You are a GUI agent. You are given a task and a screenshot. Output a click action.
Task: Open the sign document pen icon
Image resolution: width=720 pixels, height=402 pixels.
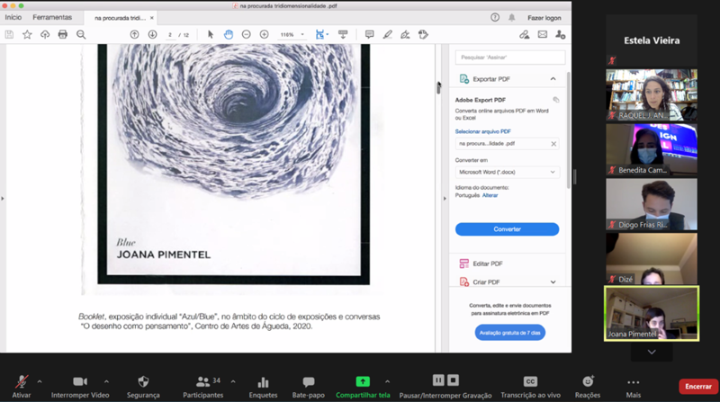coord(405,34)
